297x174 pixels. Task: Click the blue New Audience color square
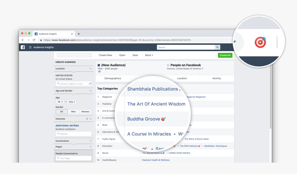pyautogui.click(x=99, y=65)
